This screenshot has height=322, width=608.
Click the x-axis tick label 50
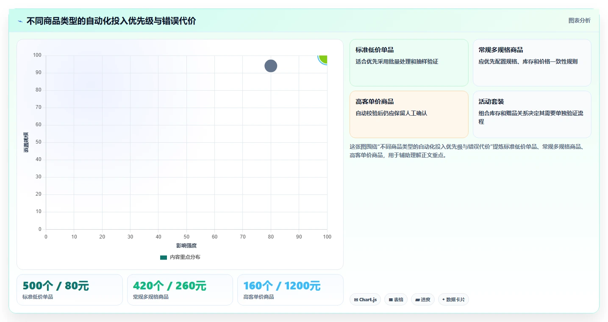point(186,237)
